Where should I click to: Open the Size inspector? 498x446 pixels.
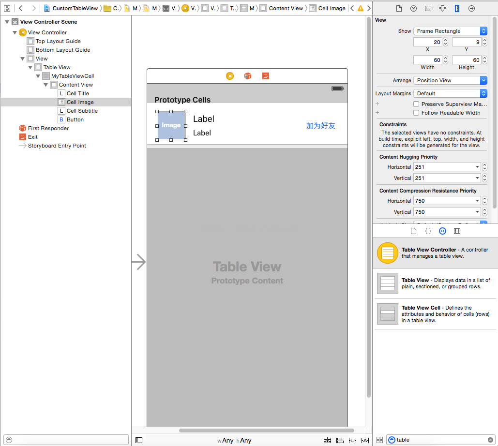[457, 9]
